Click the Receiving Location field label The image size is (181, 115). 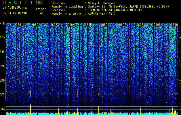67,7
